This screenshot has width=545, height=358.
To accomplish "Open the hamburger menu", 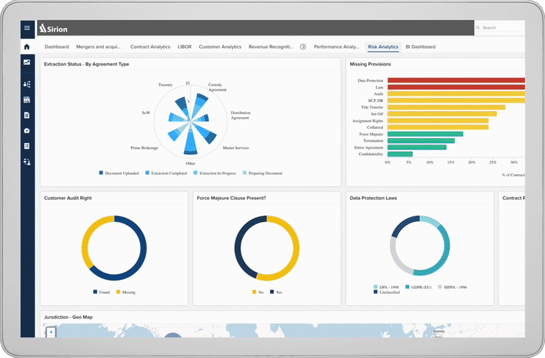I will 27,28.
